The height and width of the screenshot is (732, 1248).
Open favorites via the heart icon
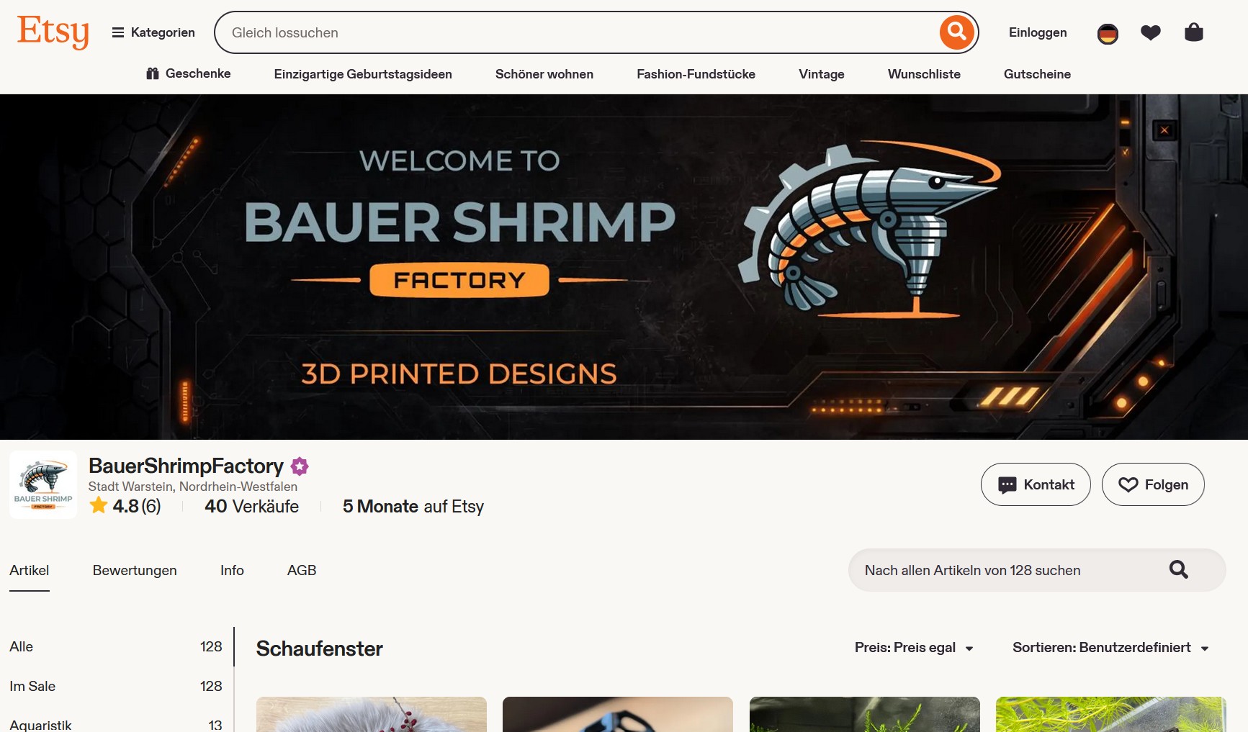point(1151,32)
